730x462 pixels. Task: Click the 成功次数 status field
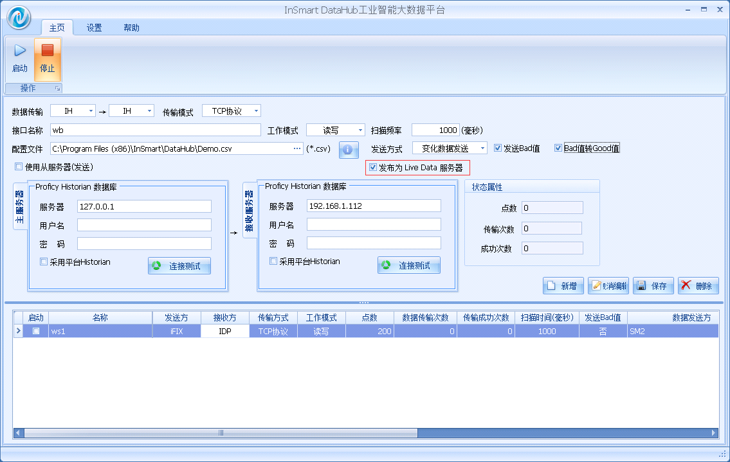click(x=552, y=248)
